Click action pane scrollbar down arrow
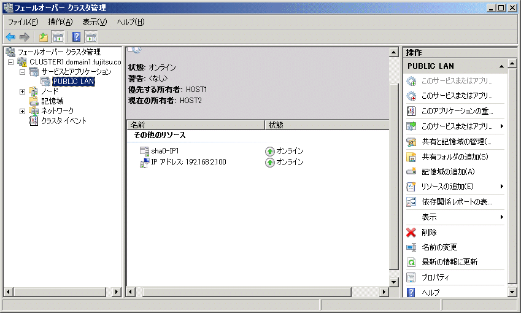Screen dimensions: 521x313 point(512,292)
